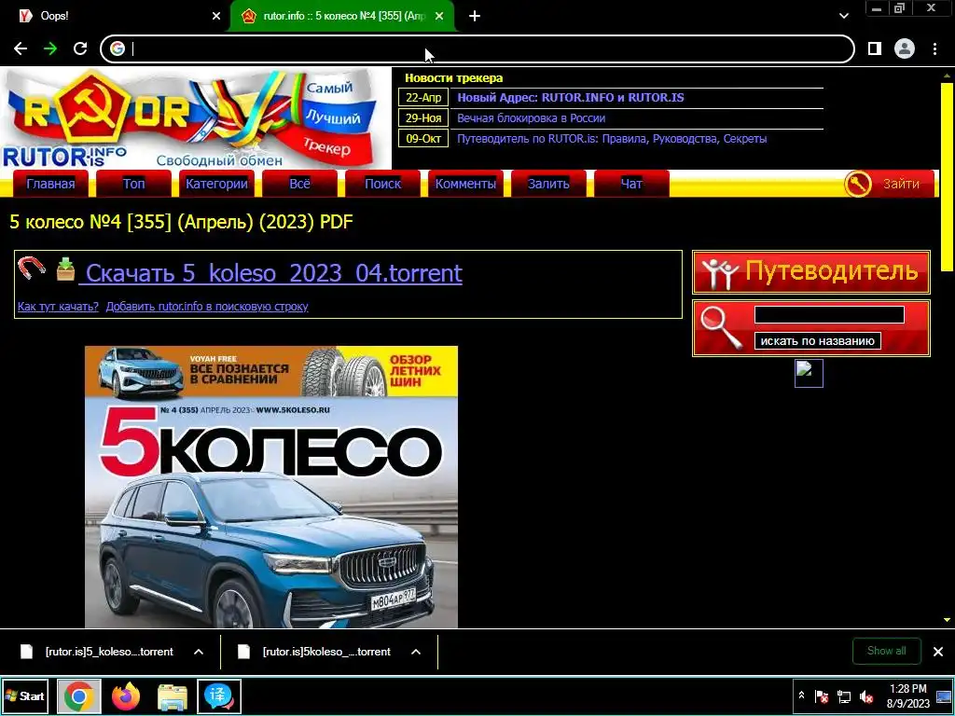Click the red magnet link icon

[x=32, y=268]
